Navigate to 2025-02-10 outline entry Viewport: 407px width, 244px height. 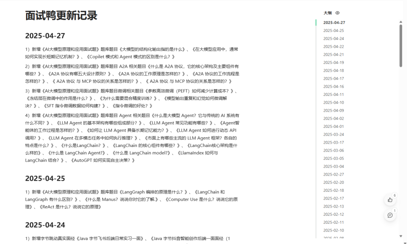coord(334,230)
